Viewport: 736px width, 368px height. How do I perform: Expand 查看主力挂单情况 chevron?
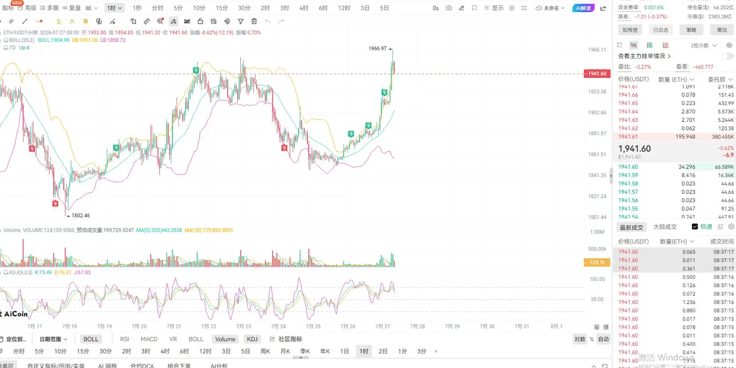click(669, 56)
